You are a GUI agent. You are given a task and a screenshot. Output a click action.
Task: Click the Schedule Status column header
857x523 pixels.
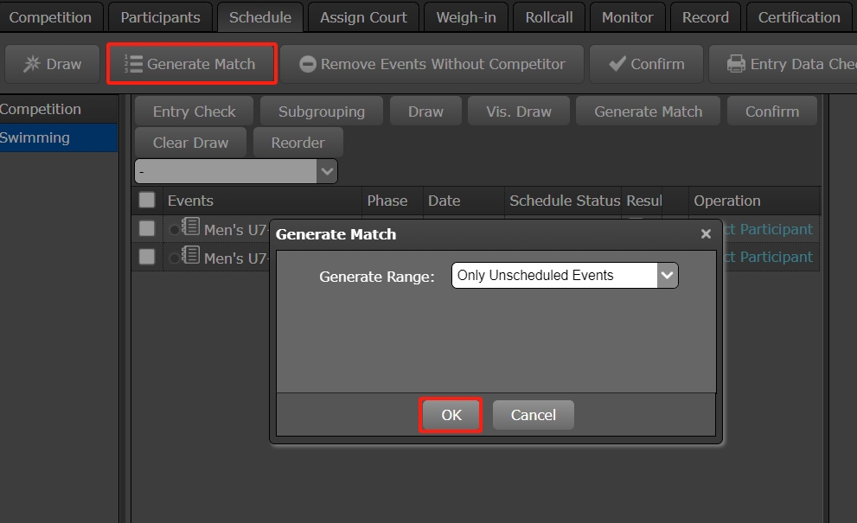click(565, 201)
